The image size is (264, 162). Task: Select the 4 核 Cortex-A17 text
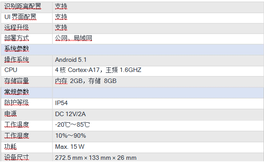tap(77, 70)
